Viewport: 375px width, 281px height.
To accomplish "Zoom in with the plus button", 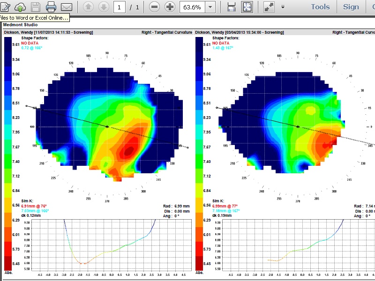I will pos(170,7).
